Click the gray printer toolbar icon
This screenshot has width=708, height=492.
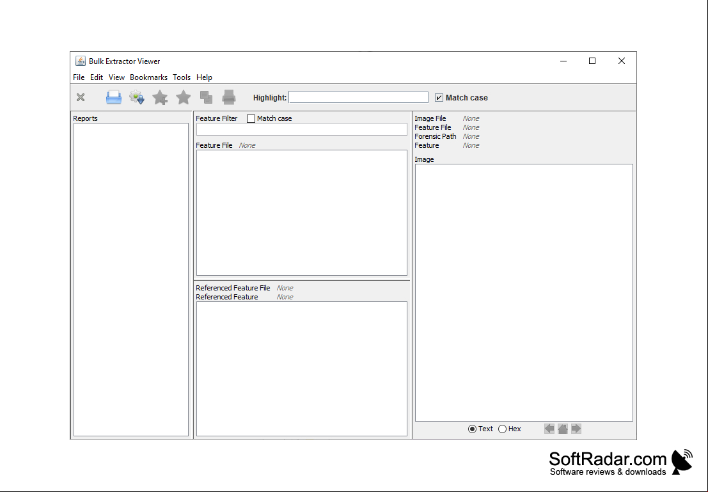[229, 97]
